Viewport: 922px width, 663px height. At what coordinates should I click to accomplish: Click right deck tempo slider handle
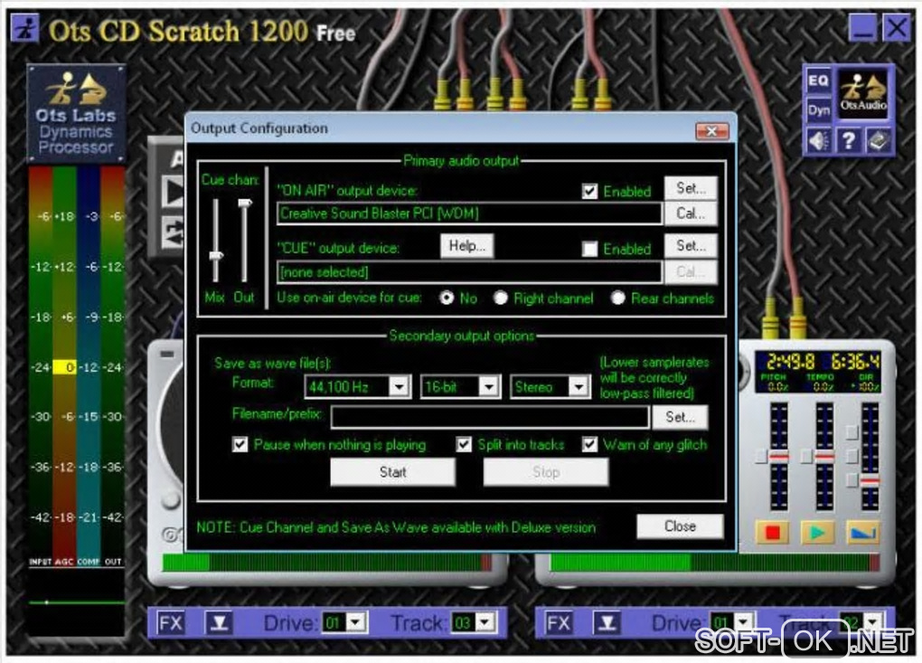pos(824,456)
